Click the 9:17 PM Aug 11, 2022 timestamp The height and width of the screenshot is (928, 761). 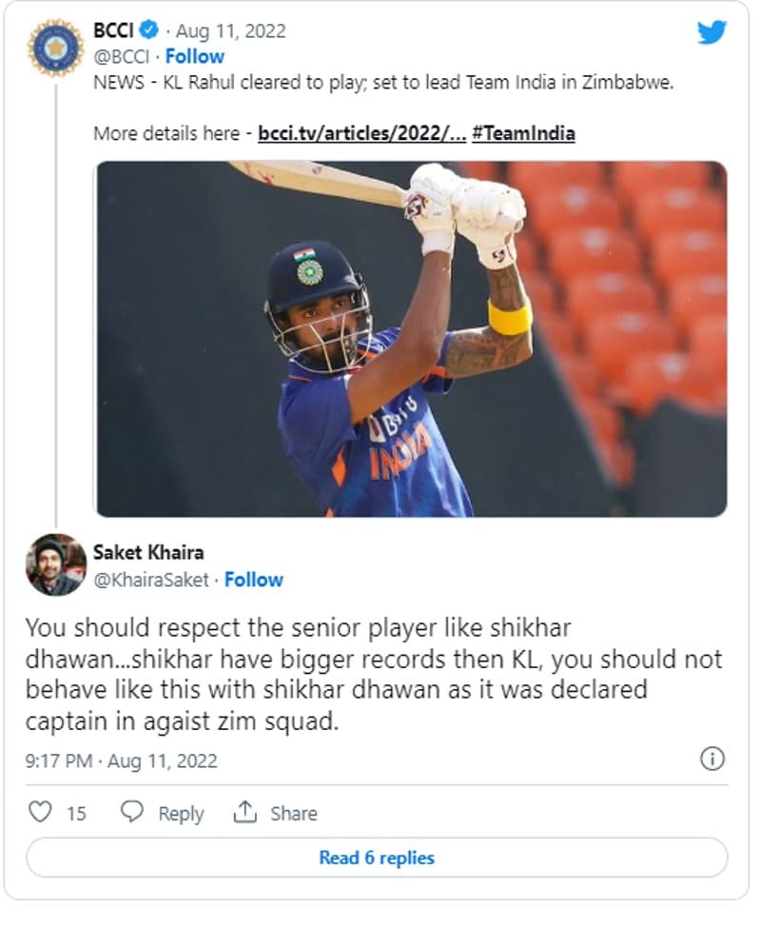[122, 761]
